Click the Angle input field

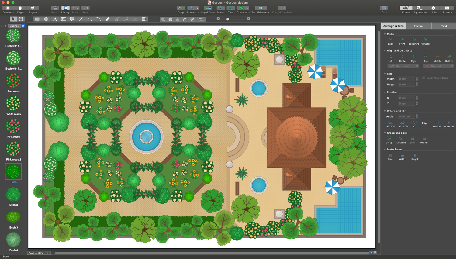pos(407,117)
